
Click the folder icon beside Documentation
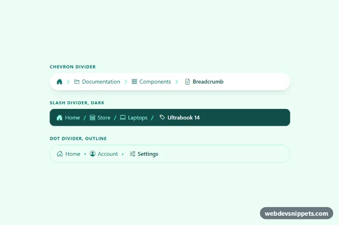[77, 81]
